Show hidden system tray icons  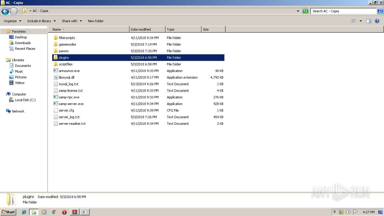point(335,212)
